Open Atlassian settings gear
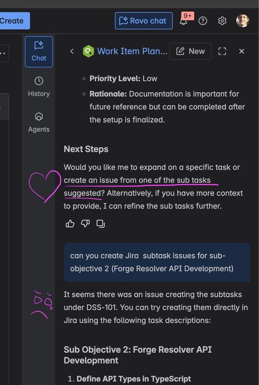 coord(222,21)
